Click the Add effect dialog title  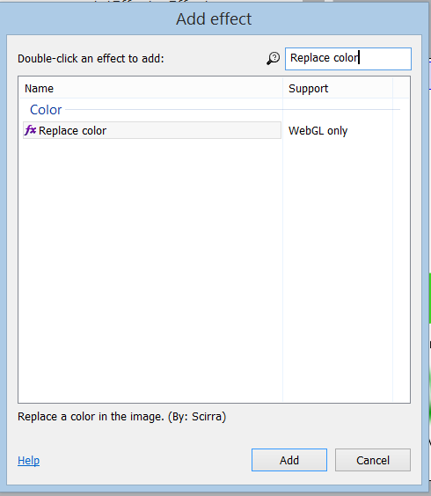point(214,19)
